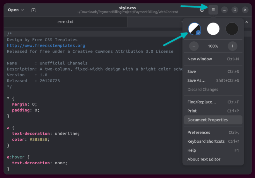The width and height of the screenshot is (255, 178).
Task: Open the view settings gear icon
Action: coord(202,10)
